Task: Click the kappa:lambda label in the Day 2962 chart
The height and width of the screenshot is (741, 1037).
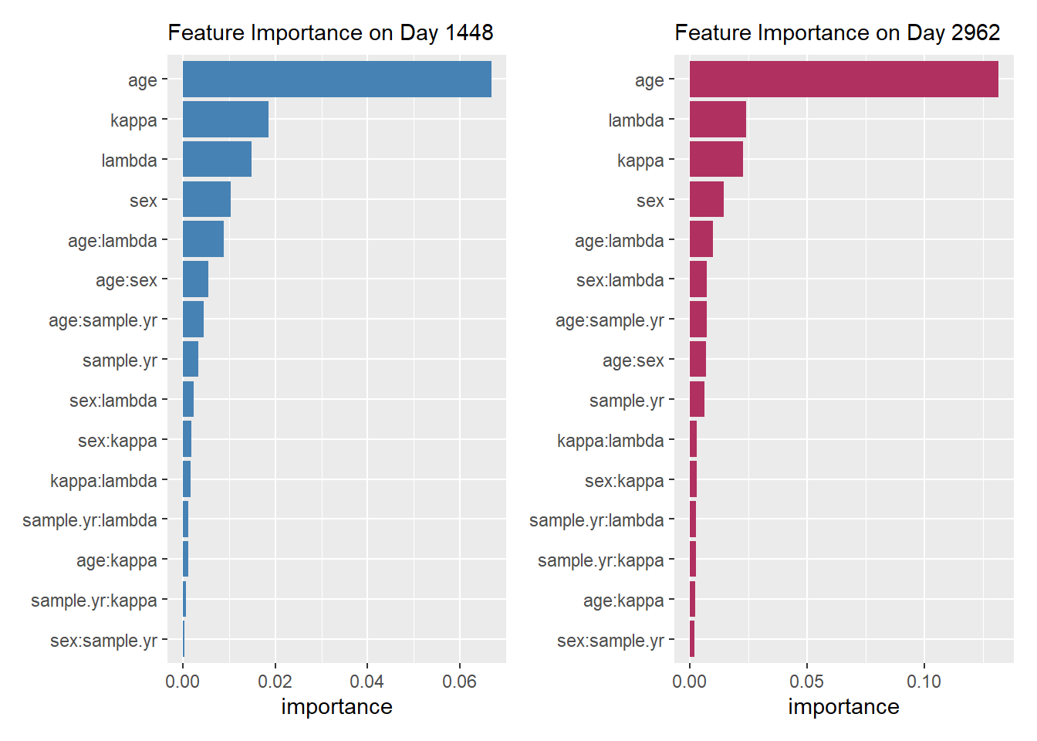Action: (x=610, y=442)
